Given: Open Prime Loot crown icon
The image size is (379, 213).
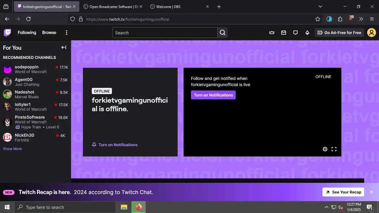Looking at the screenshot, I should pos(272,33).
